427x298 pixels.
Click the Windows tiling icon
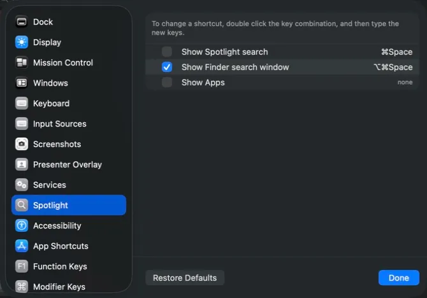[x=22, y=83]
